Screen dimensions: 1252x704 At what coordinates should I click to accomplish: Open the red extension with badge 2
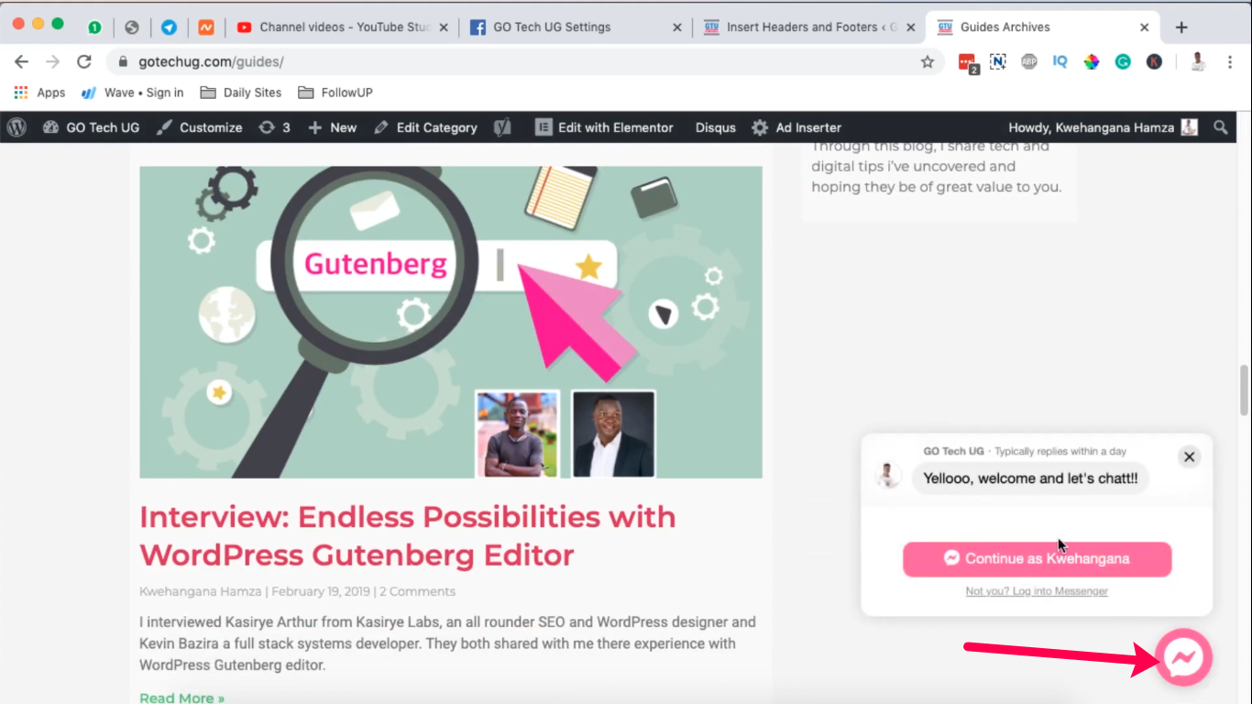(968, 62)
